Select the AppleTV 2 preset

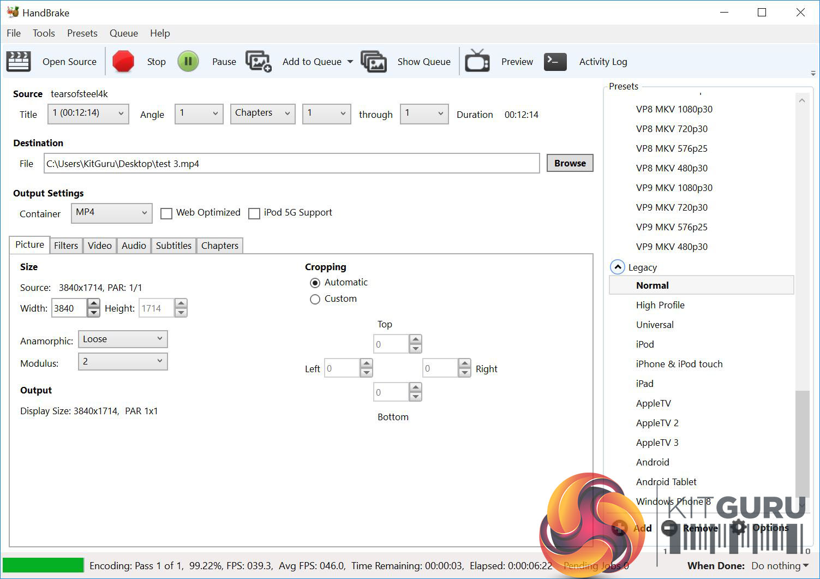657,423
